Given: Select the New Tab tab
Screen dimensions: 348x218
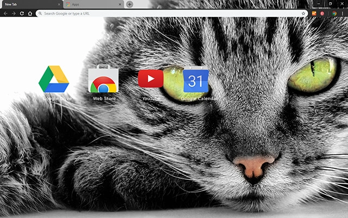Looking at the screenshot, I should tap(32, 4).
